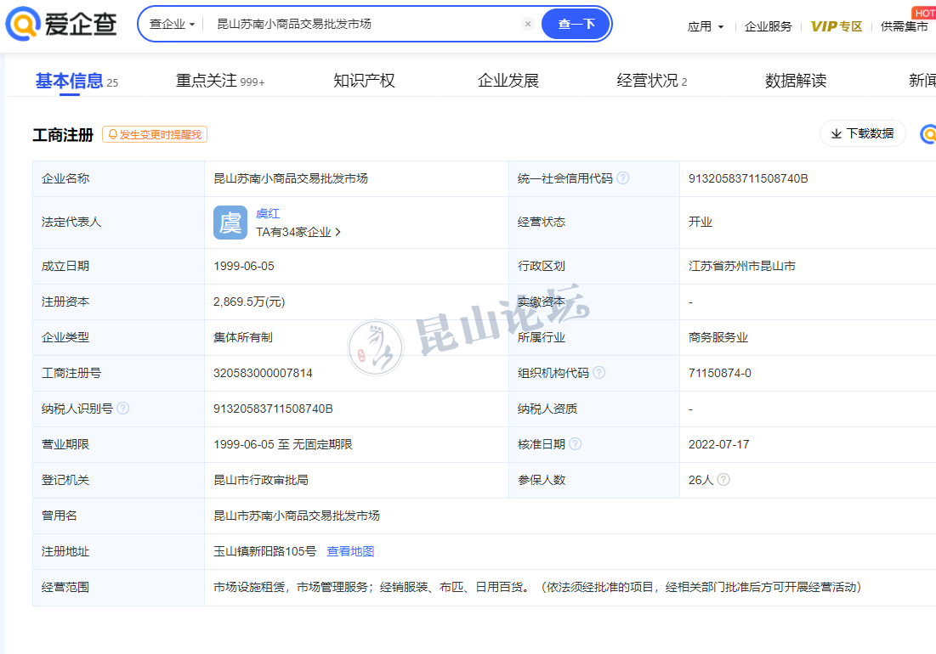
Task: Click help icon next to 26人
Action: [723, 480]
